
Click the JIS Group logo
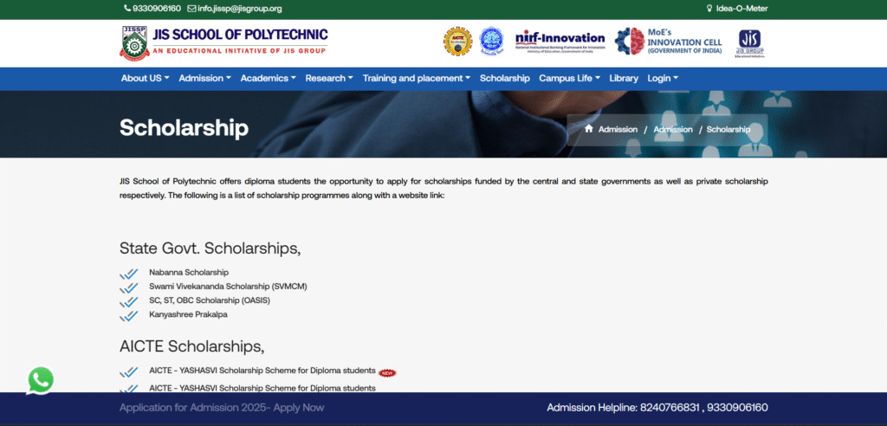pyautogui.click(x=749, y=42)
